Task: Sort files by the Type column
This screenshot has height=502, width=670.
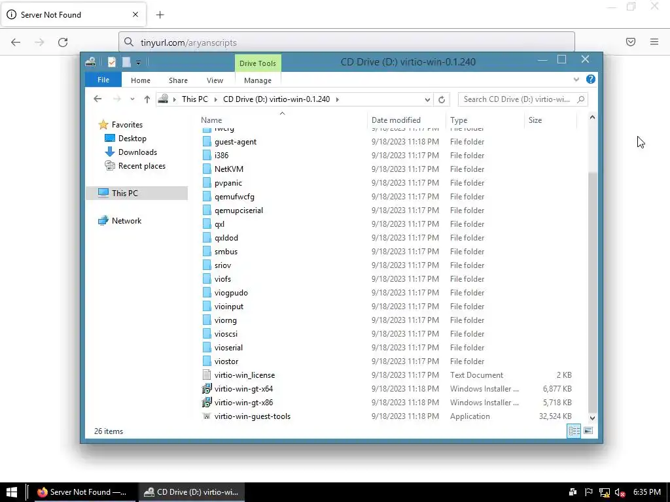Action: point(485,120)
